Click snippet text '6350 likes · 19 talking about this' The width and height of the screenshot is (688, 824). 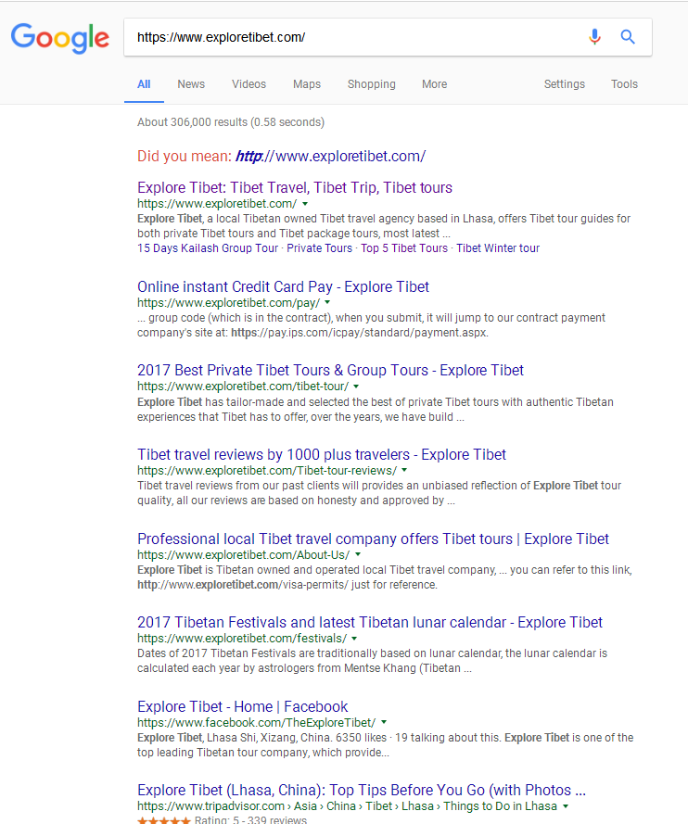419,738
